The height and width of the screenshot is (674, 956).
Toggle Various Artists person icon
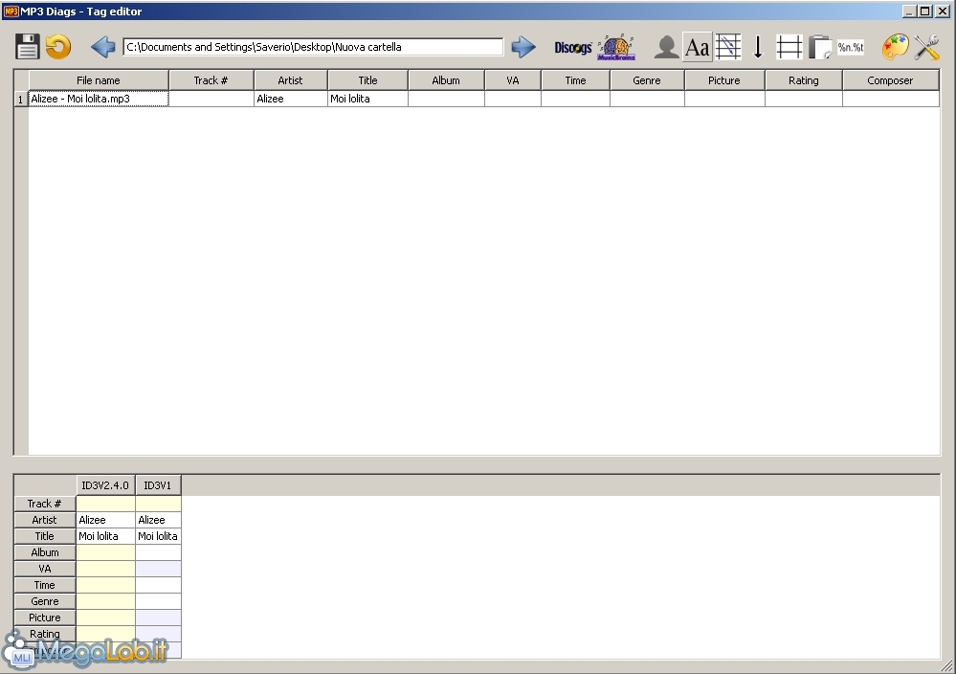tap(666, 47)
